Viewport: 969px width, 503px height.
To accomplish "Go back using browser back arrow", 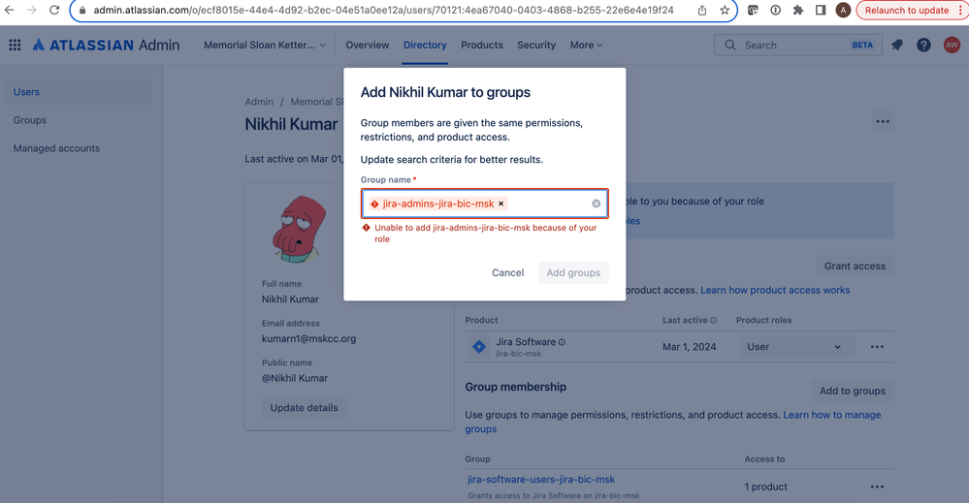I will [9, 10].
